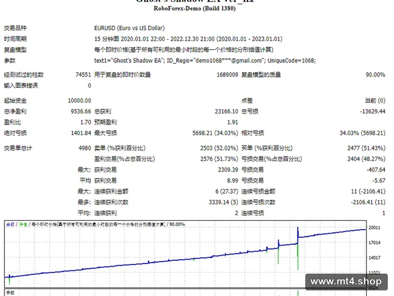394x296 pixels.
Task: Click the 输入图表错误 label
Action: click(x=21, y=85)
